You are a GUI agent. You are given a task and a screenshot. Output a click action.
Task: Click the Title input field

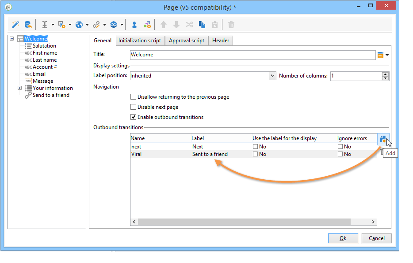tap(252, 55)
